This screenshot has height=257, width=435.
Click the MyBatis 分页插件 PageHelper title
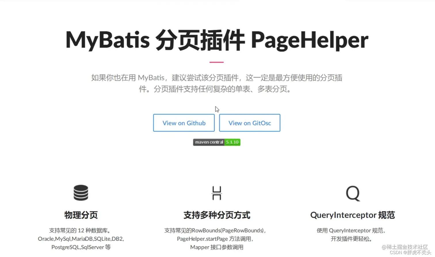pos(216,40)
